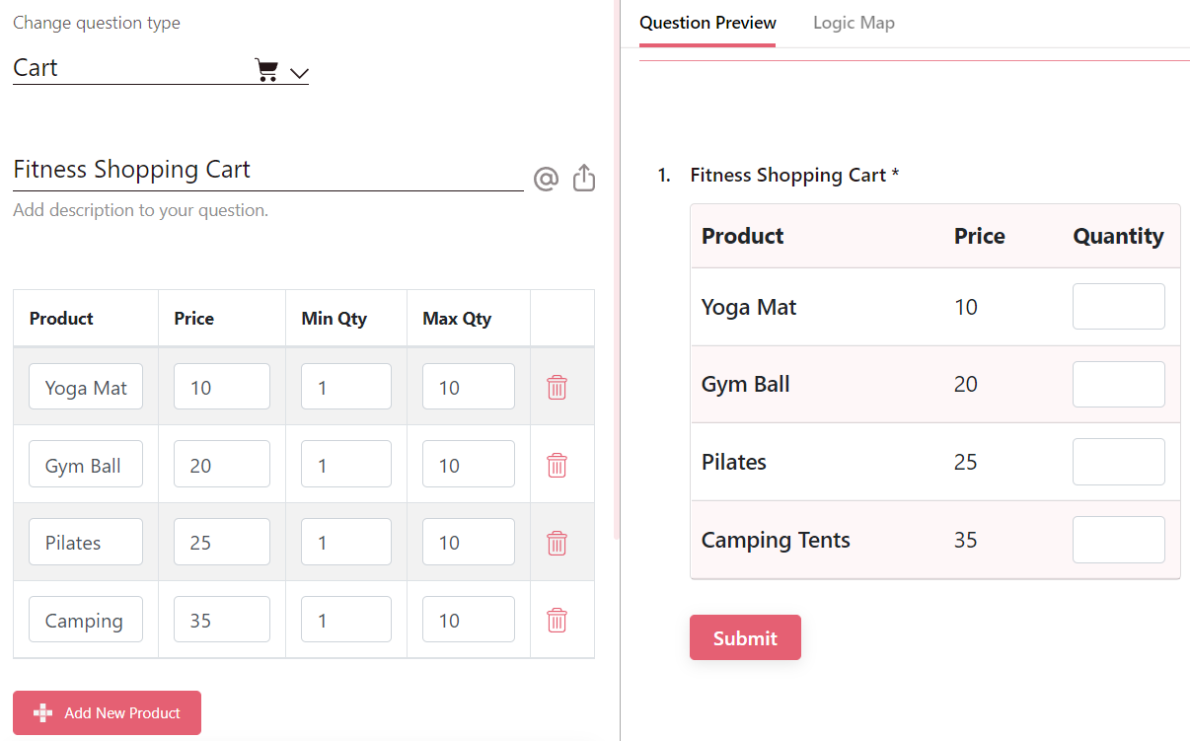Focus the Camping Tents quantity input
Screen dimensions: 1190x741
point(1118,540)
